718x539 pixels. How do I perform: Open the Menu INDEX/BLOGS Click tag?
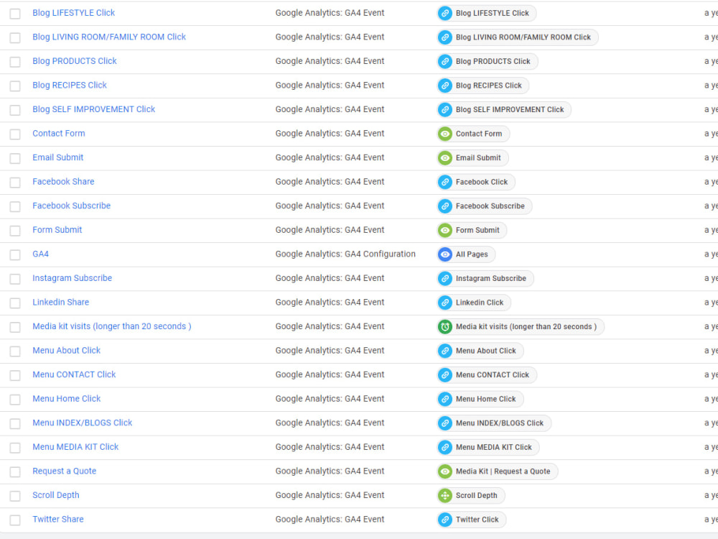[x=83, y=423]
